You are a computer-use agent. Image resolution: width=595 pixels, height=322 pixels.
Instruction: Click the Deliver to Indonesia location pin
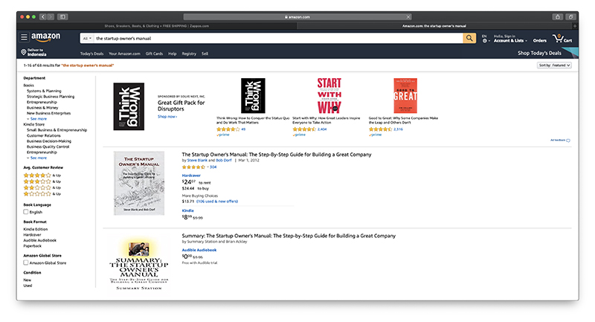point(24,52)
